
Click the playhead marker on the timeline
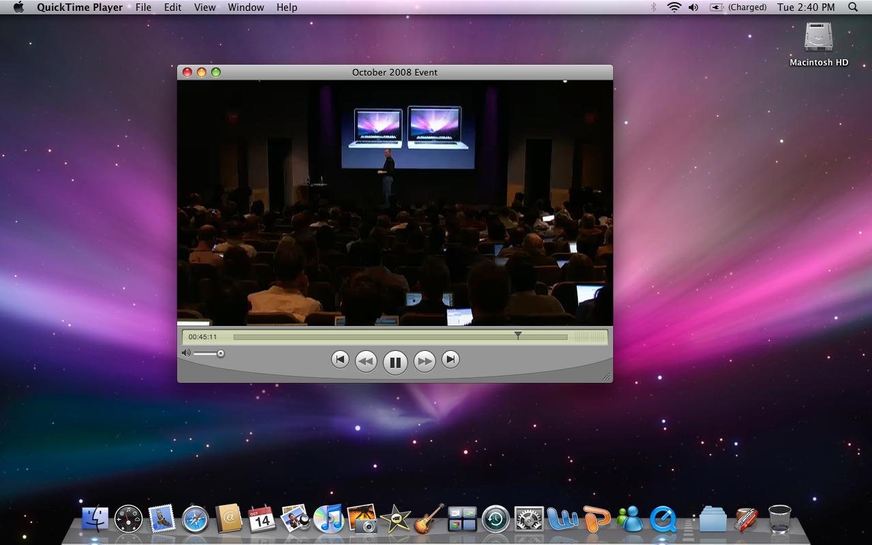coord(518,336)
